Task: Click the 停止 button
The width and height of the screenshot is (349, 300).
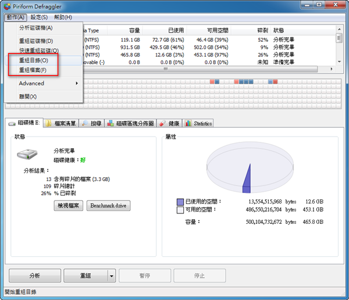Action: [x=200, y=276]
